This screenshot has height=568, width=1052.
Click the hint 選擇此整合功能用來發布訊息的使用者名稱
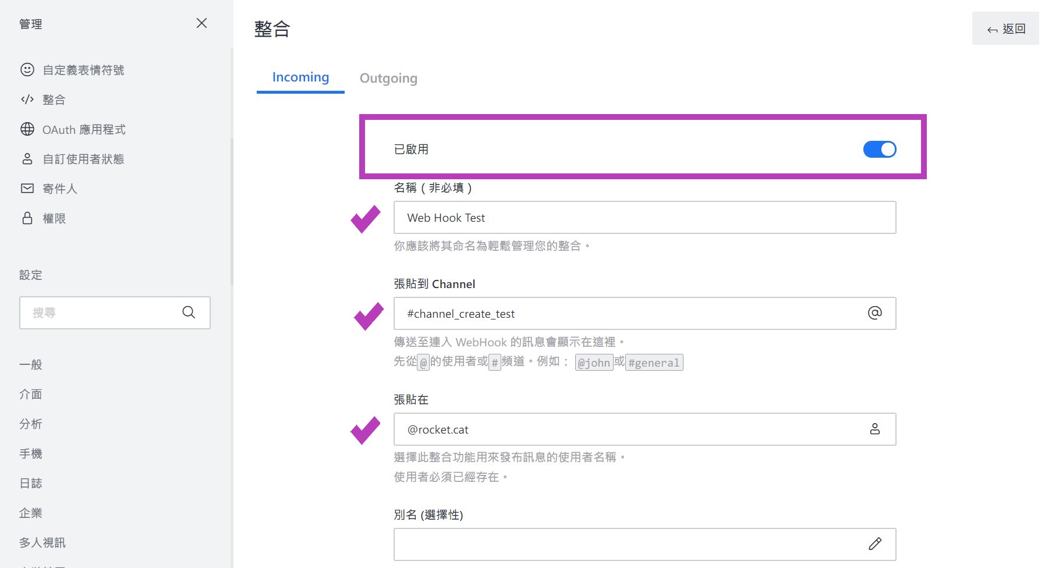click(509, 457)
